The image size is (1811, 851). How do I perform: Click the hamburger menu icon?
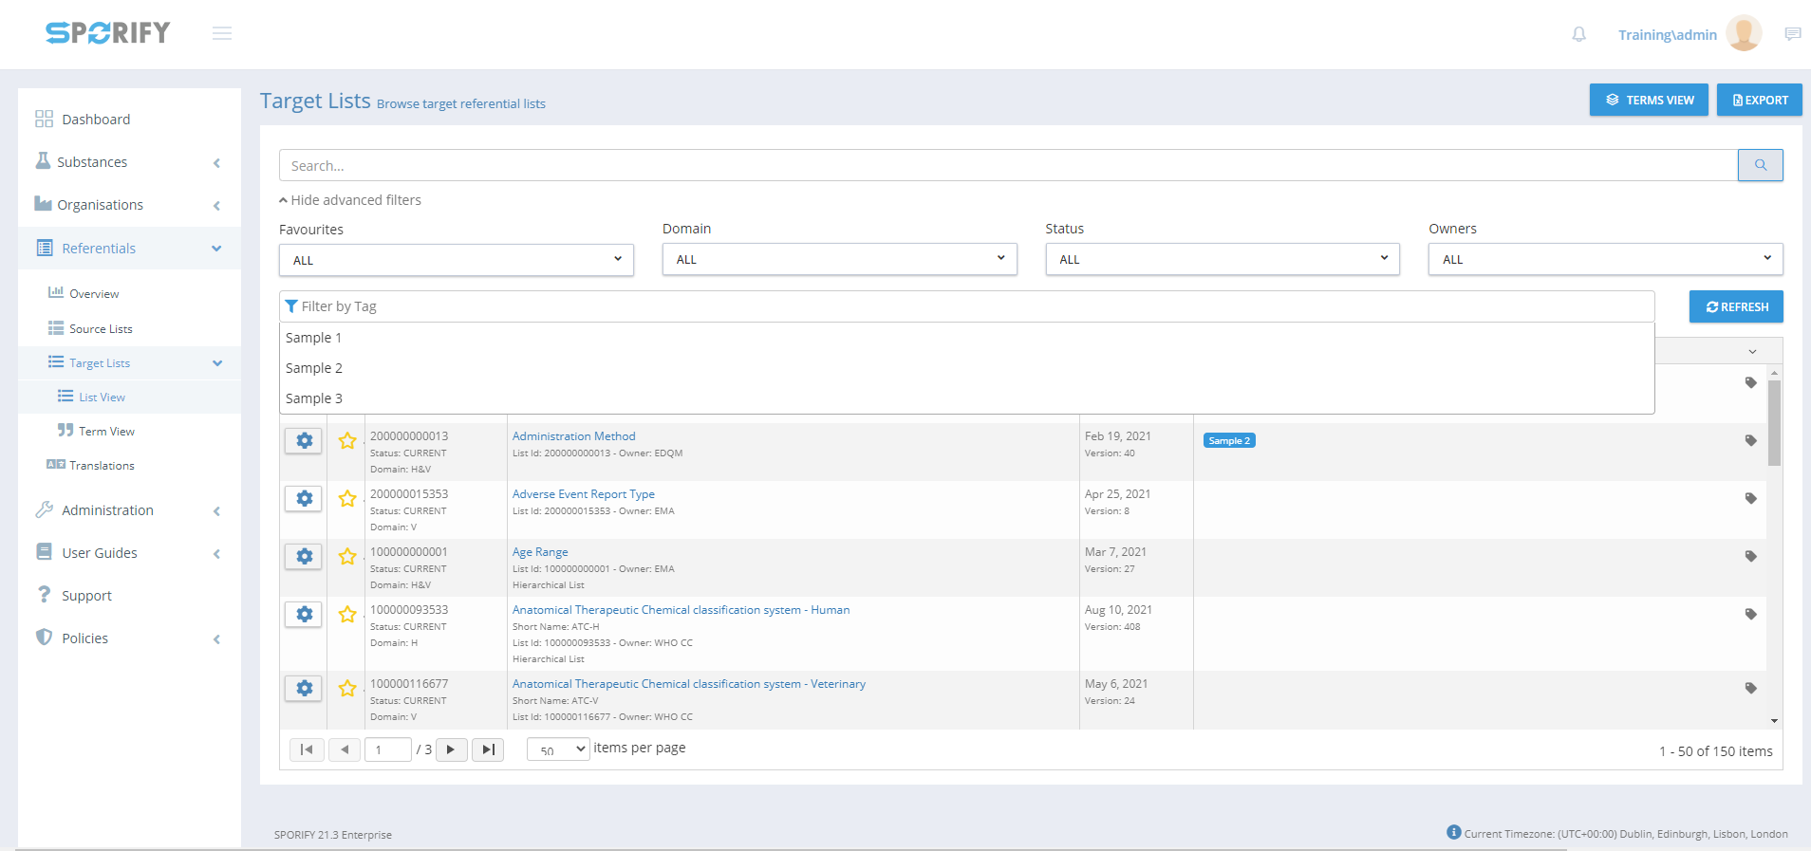pos(222,34)
